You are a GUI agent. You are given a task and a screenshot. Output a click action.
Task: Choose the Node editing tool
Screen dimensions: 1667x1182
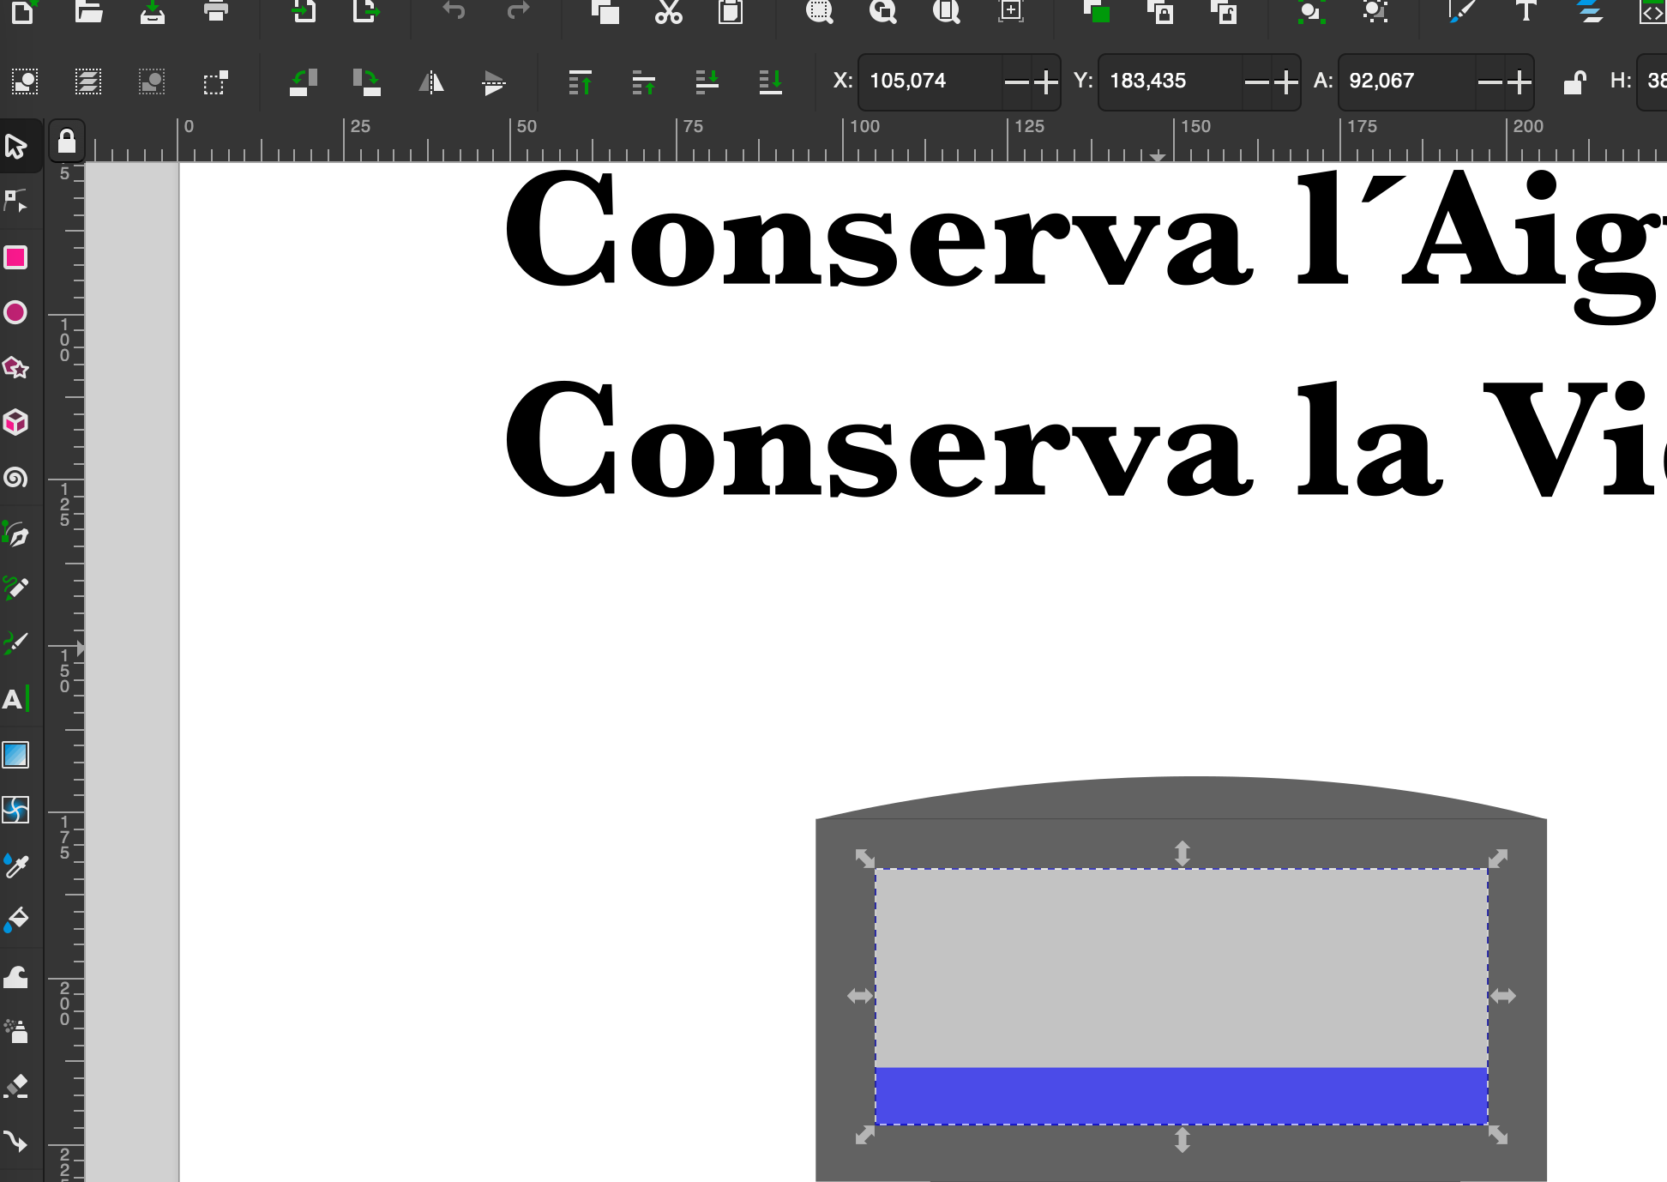click(16, 202)
